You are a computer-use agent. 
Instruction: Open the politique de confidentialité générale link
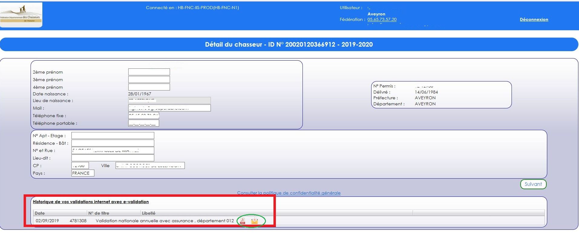coord(289,193)
